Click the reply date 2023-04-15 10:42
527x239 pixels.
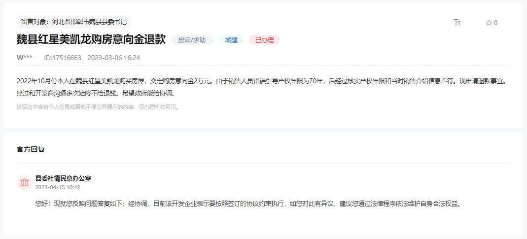[58, 187]
